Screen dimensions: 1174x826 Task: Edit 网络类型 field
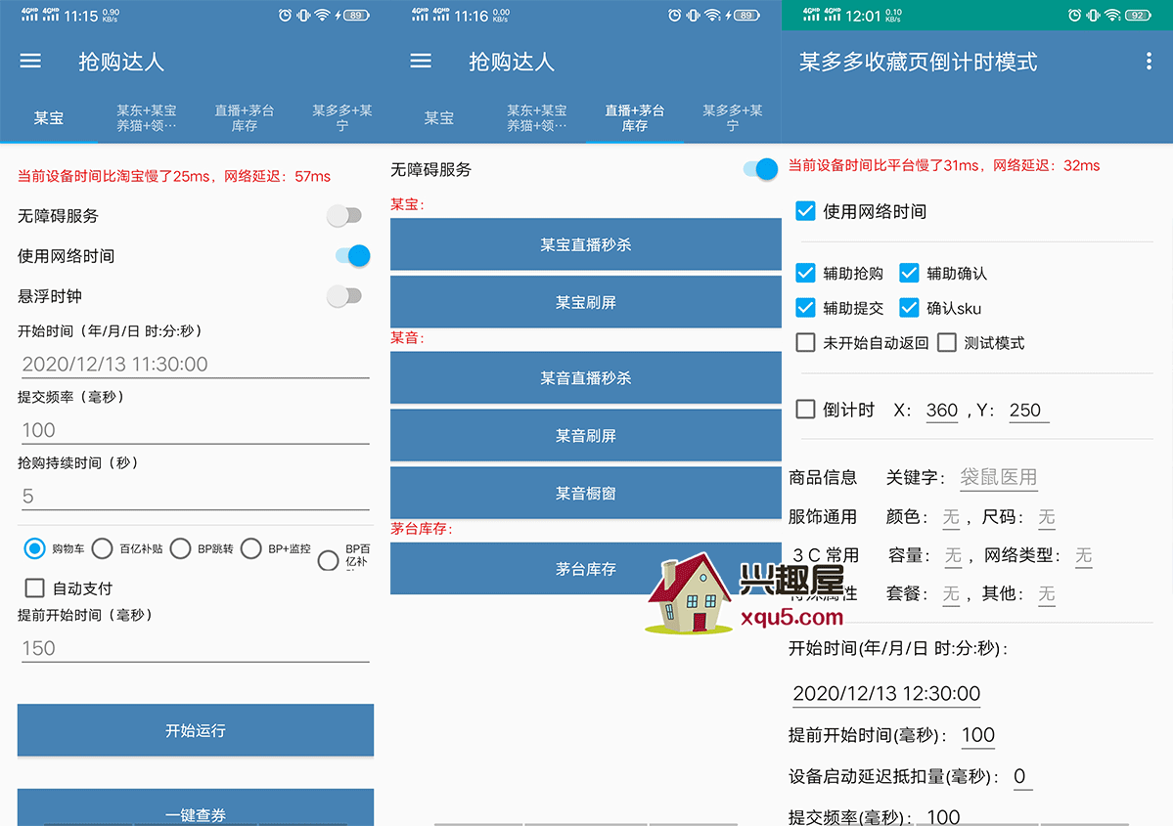pos(1083,556)
